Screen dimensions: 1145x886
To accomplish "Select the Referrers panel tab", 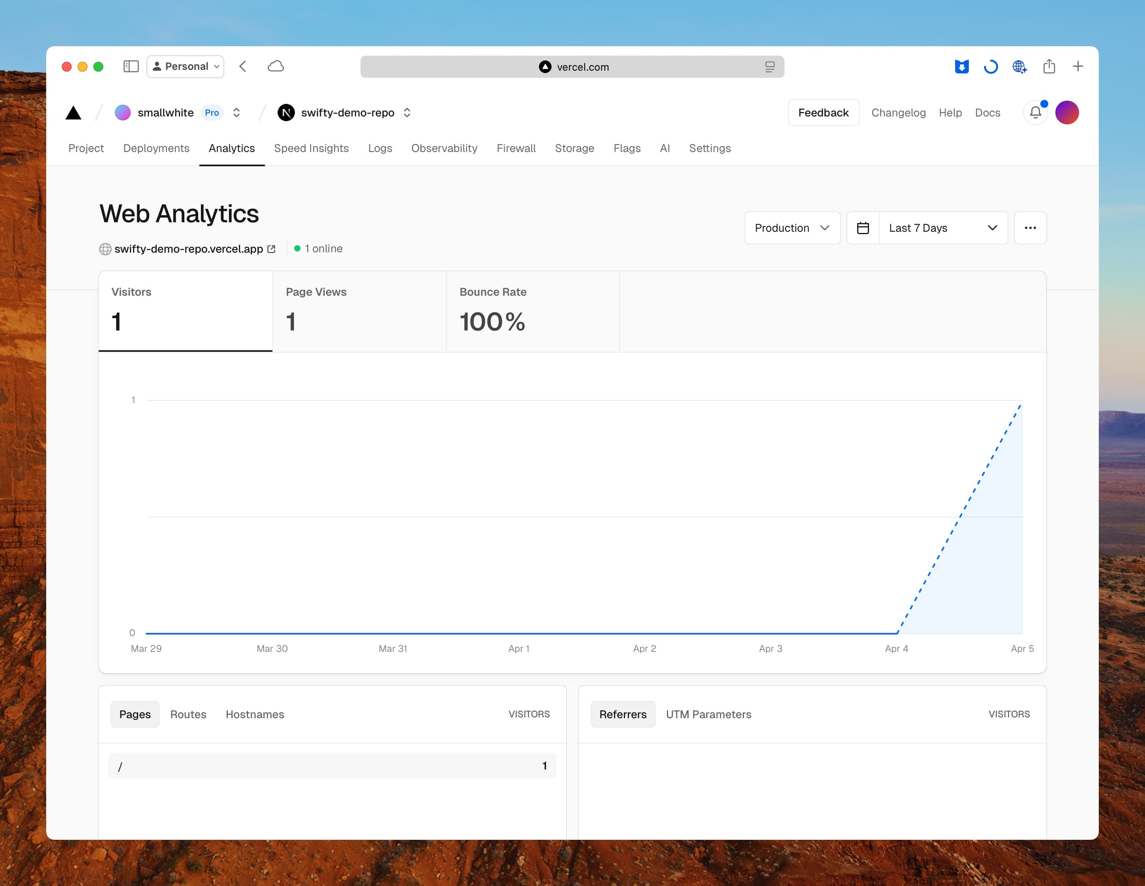I will pyautogui.click(x=623, y=714).
